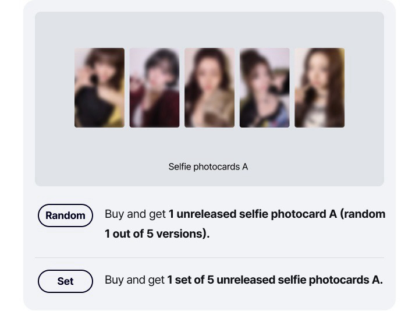This screenshot has height=311, width=419.
Task: Click empty gray area left of first photocard
Action: pos(54,88)
